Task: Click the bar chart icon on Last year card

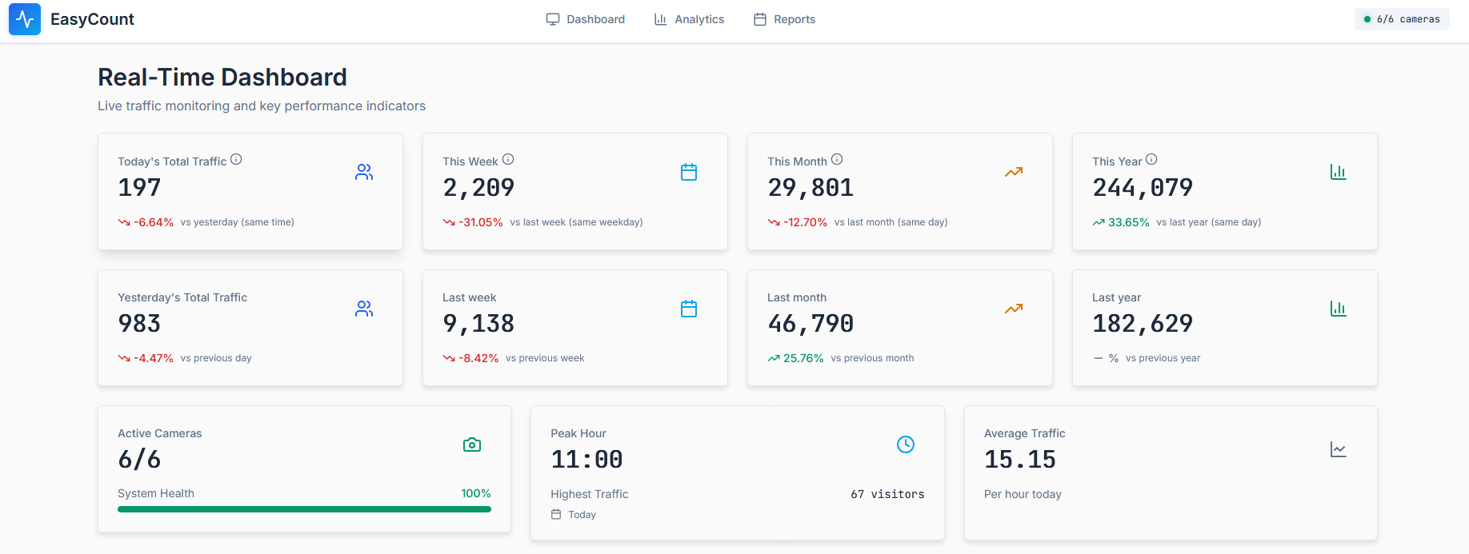Action: pyautogui.click(x=1339, y=309)
